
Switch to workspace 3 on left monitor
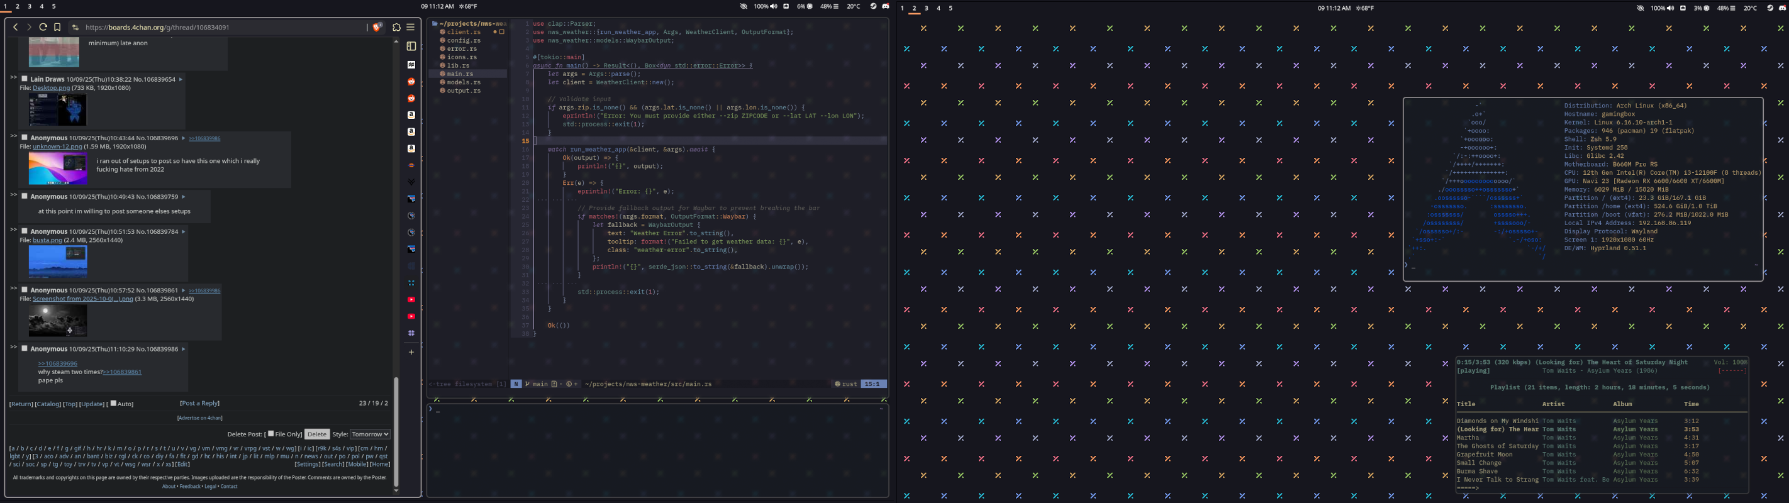pos(29,6)
